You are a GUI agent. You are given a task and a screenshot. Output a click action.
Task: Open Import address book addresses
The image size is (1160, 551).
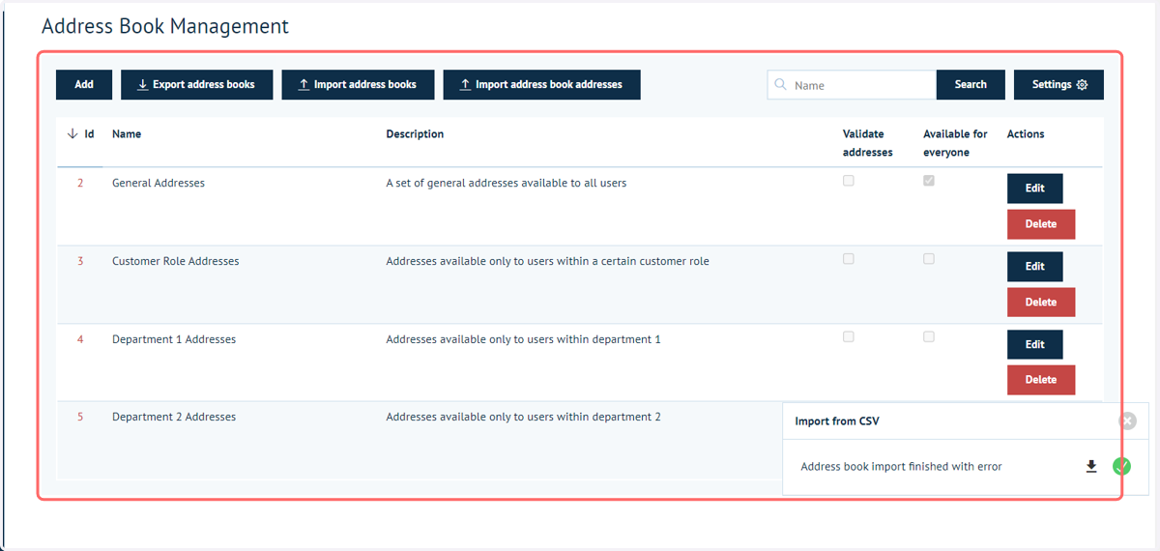[541, 84]
